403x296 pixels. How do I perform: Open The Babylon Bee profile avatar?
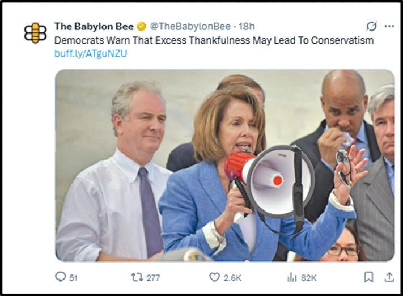click(35, 33)
